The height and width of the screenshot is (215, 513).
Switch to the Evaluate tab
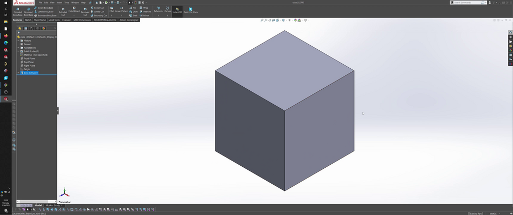pos(66,20)
